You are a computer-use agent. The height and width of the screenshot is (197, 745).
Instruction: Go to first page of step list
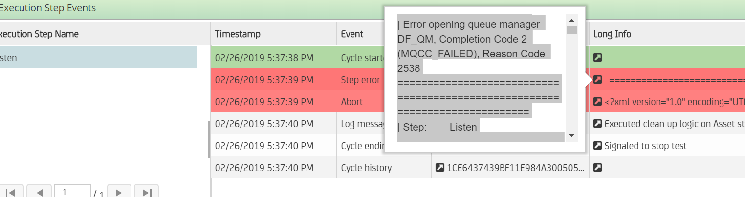(x=10, y=193)
